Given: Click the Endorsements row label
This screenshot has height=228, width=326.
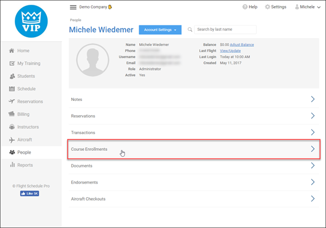Looking at the screenshot, I should point(84,182).
